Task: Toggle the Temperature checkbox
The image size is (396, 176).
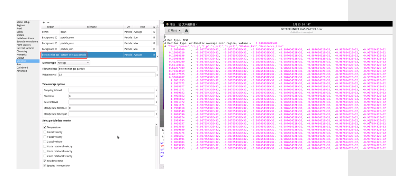Action: pos(45,127)
